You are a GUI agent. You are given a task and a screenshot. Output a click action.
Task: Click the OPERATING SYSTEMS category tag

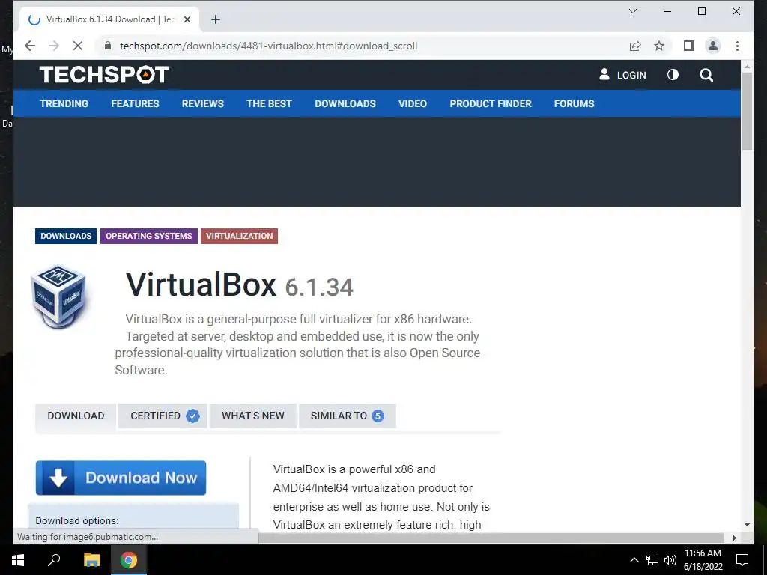coord(149,236)
